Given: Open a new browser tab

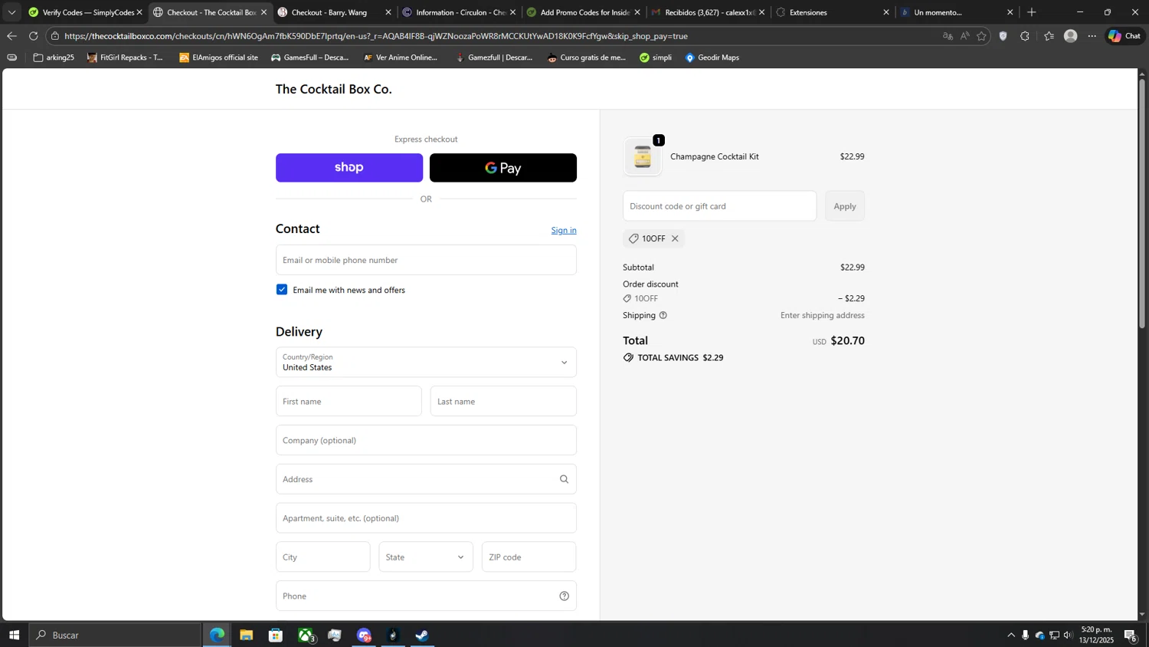Looking at the screenshot, I should pos(1032,12).
